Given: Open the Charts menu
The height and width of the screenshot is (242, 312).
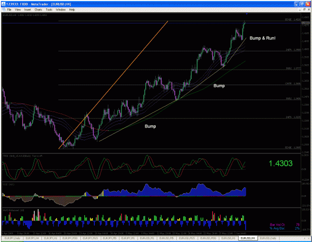Looking at the screenshot, I should [x=38, y=9].
